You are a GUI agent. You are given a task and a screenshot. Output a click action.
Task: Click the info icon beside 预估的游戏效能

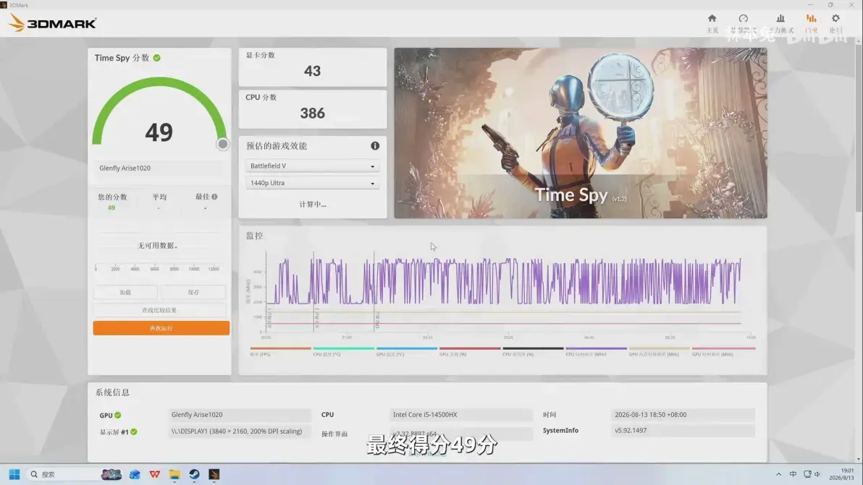click(375, 145)
